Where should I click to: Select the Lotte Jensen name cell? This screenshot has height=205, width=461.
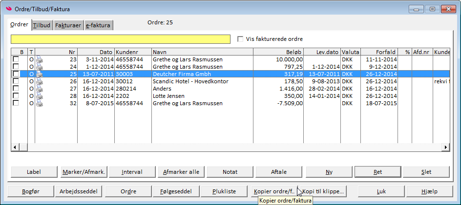click(x=202, y=96)
